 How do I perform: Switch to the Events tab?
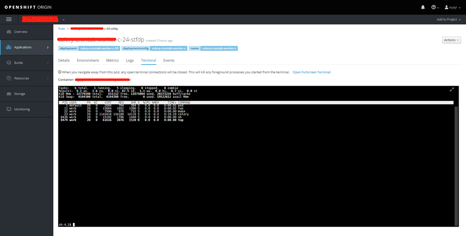point(169,60)
